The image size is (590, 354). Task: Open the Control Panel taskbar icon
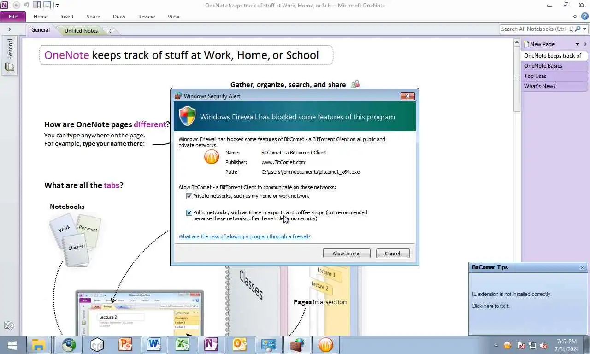[268, 345]
